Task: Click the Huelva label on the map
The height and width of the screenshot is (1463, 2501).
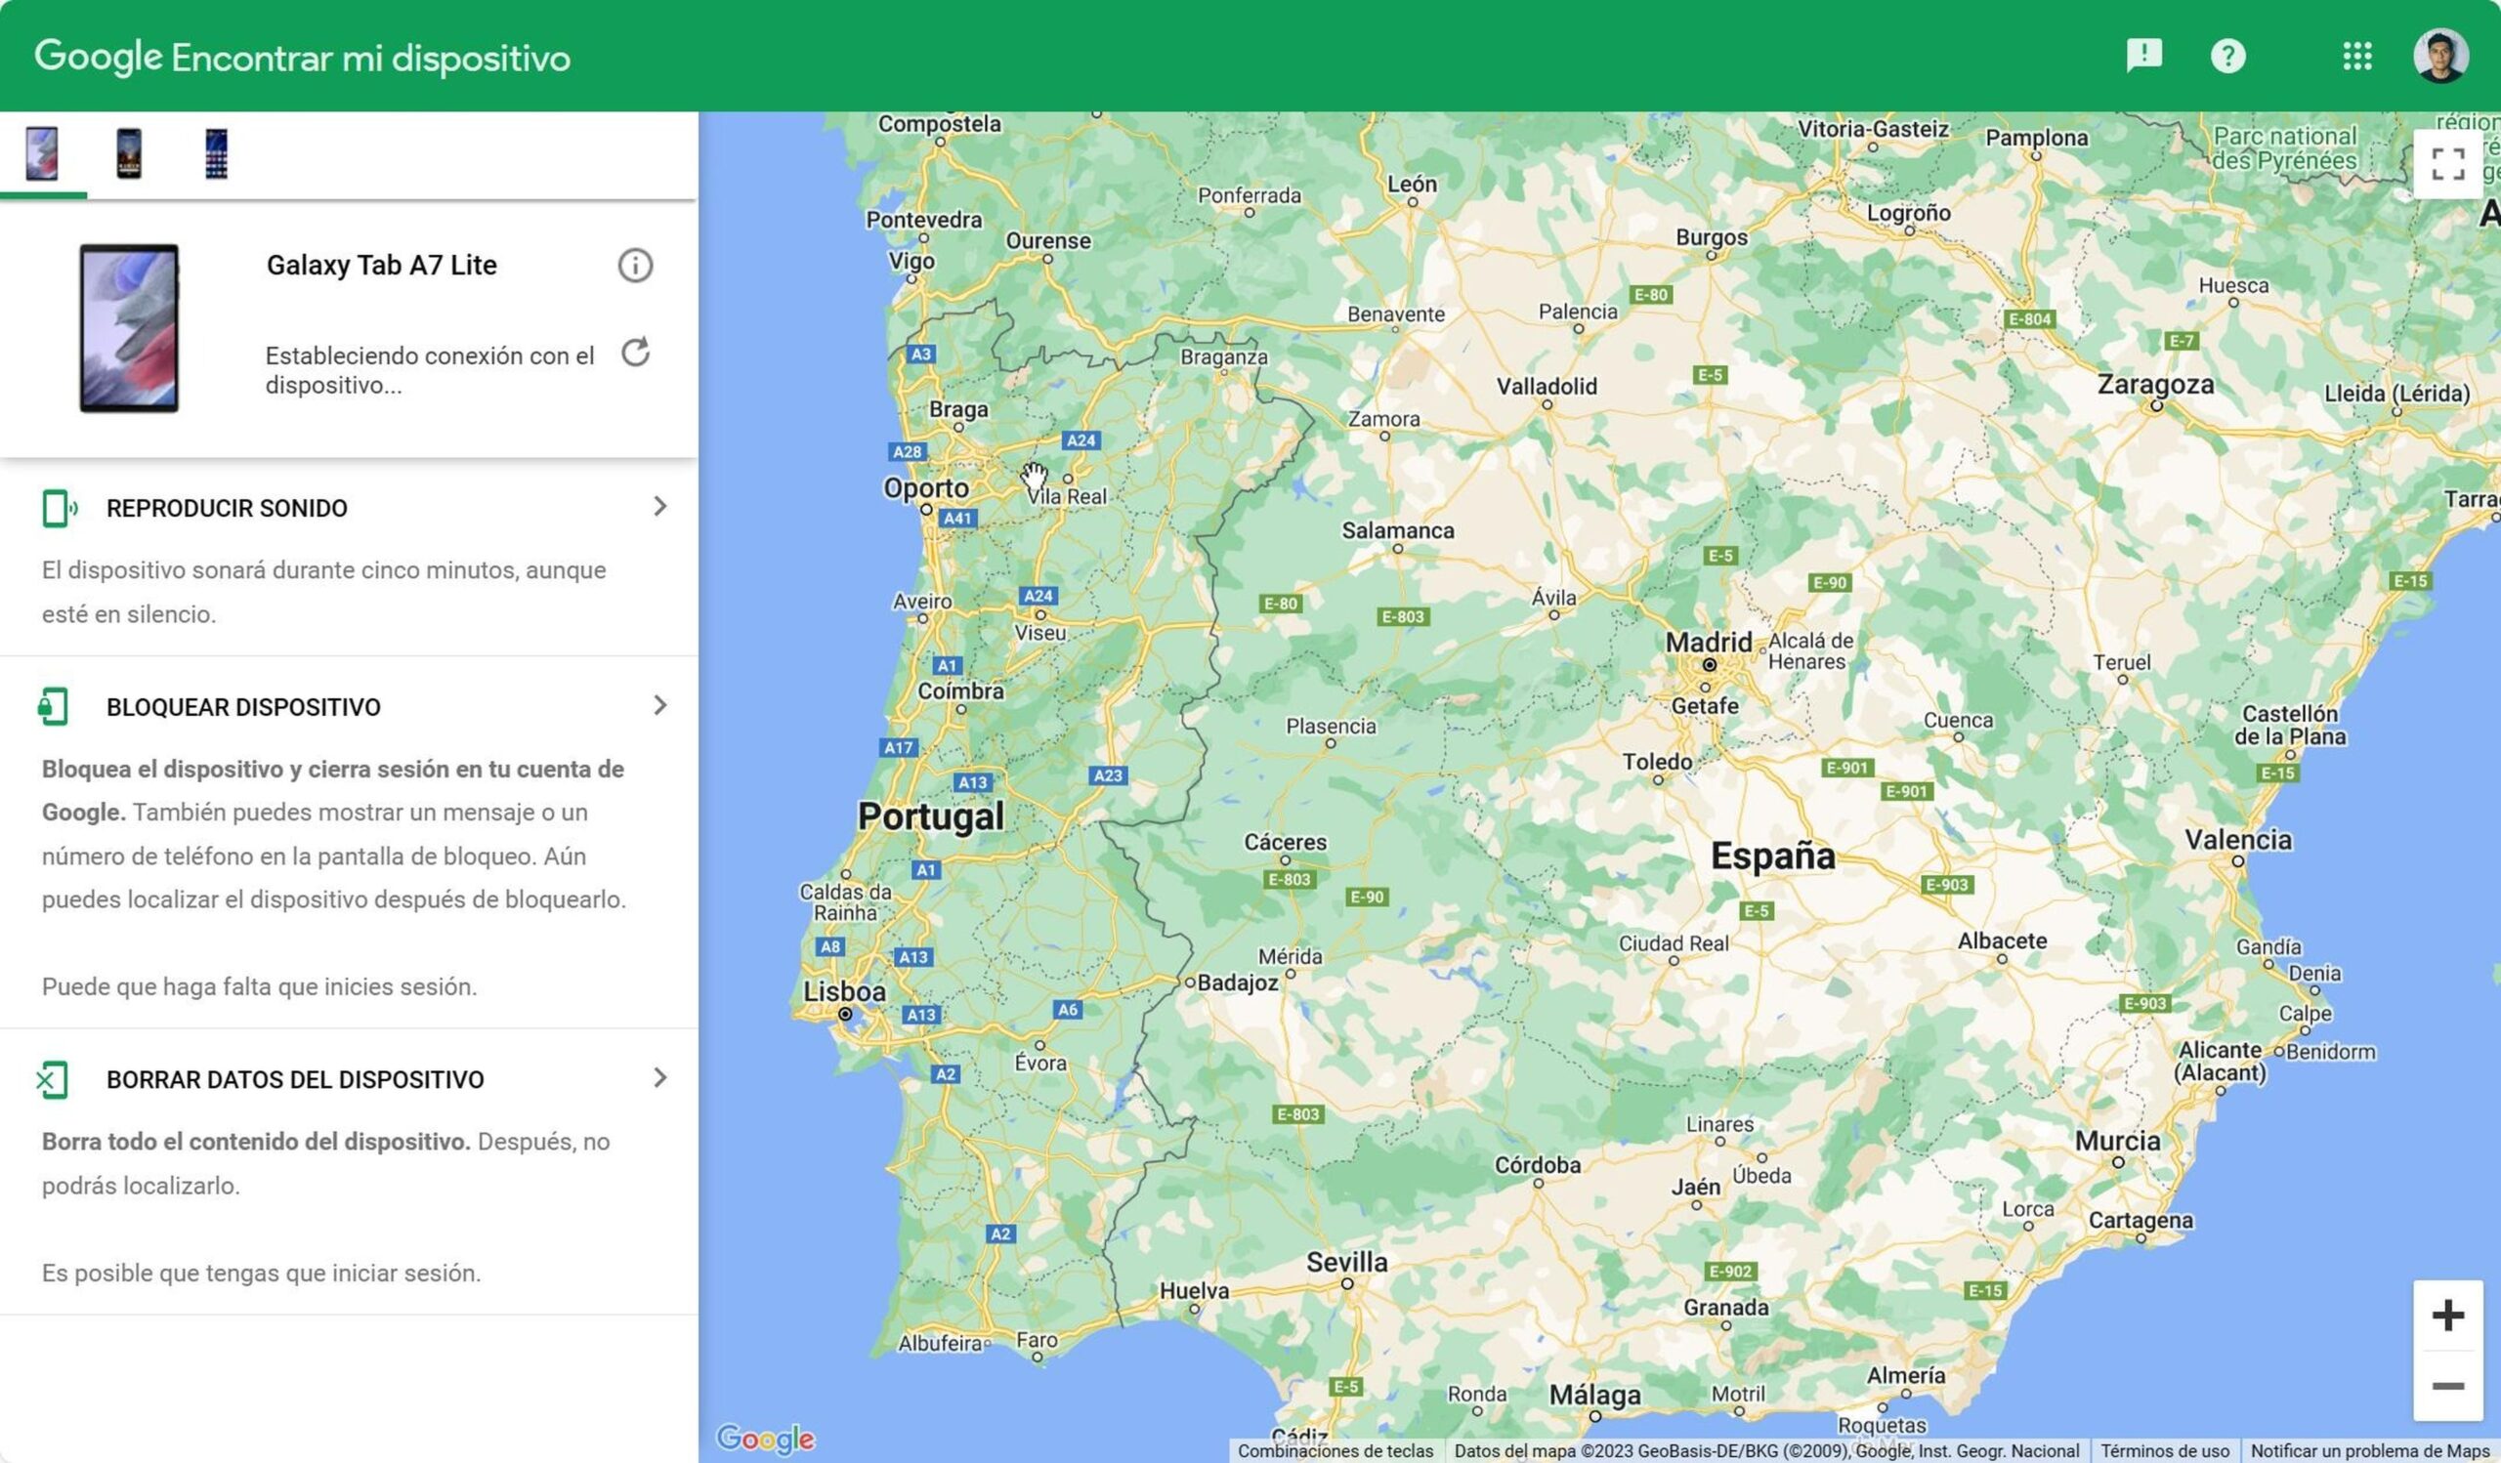Action: [1194, 1291]
